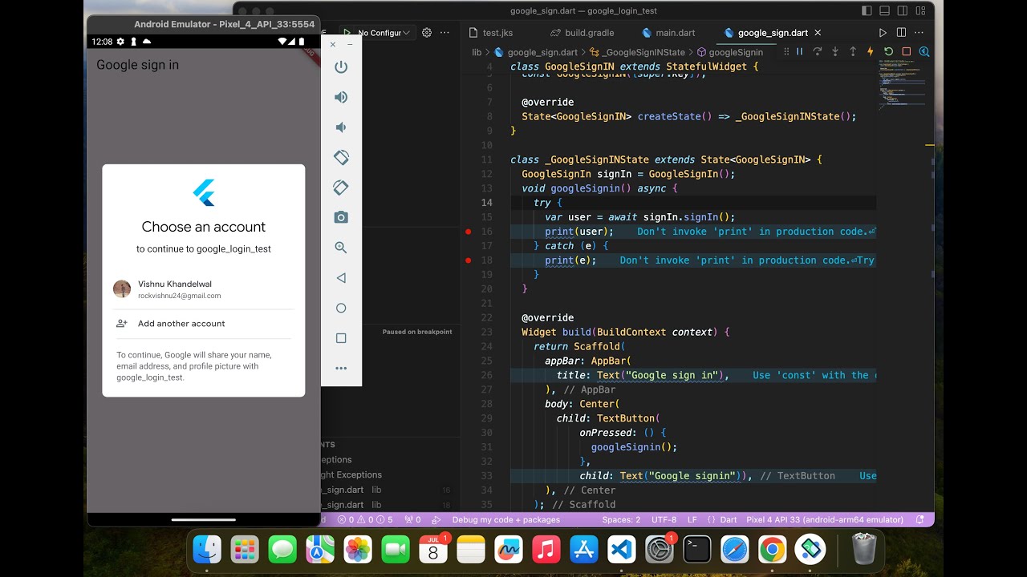Click 'LF' end of line in status bar
The image size is (1027, 577).
(692, 519)
